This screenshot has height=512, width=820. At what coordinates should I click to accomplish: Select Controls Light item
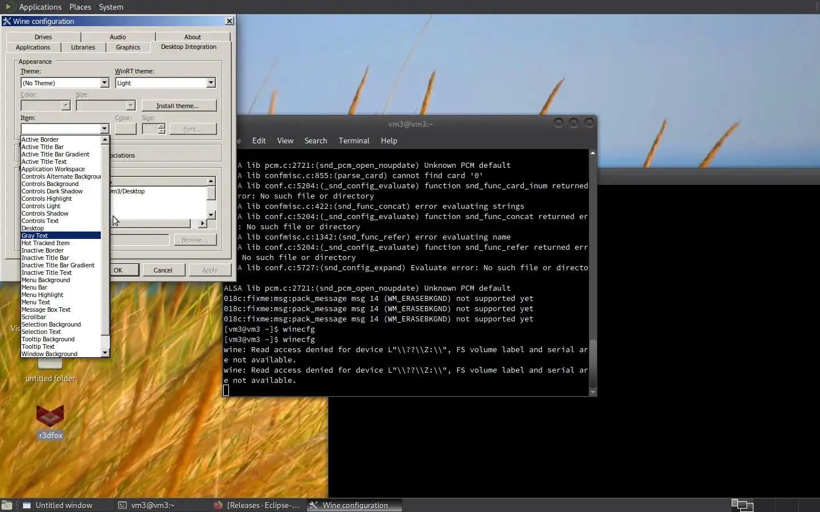[61, 206]
